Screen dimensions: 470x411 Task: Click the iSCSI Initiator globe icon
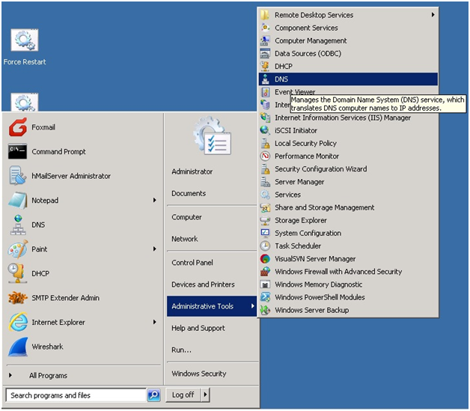pos(265,130)
